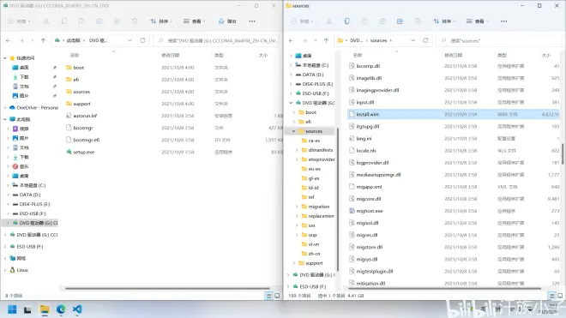Open Visual Studio Code from taskbar
Screen dimensions: 566x318
point(77,309)
